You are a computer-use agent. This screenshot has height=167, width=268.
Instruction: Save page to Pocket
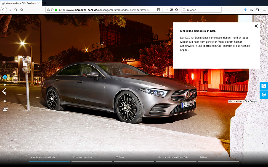click(x=171, y=10)
